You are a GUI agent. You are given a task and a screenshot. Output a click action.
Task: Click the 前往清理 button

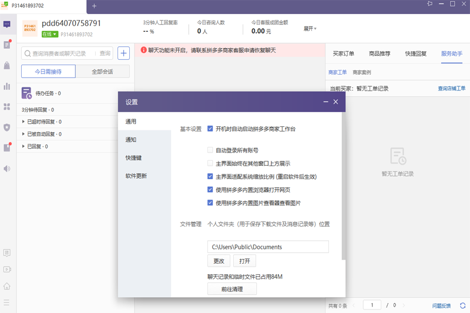231,289
